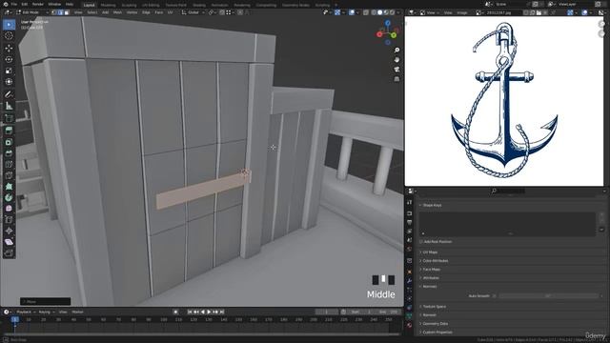The image size is (610, 343).
Task: Select the Transform tool
Action: click(9, 82)
